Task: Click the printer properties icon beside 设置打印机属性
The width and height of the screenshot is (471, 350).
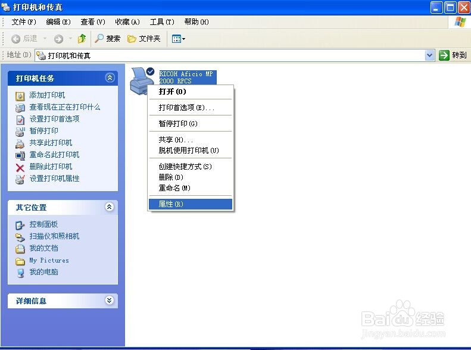Action: point(20,179)
